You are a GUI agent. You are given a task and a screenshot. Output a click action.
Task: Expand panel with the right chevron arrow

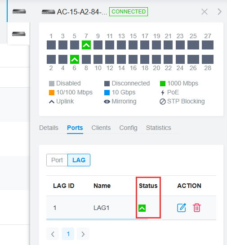coord(219,12)
